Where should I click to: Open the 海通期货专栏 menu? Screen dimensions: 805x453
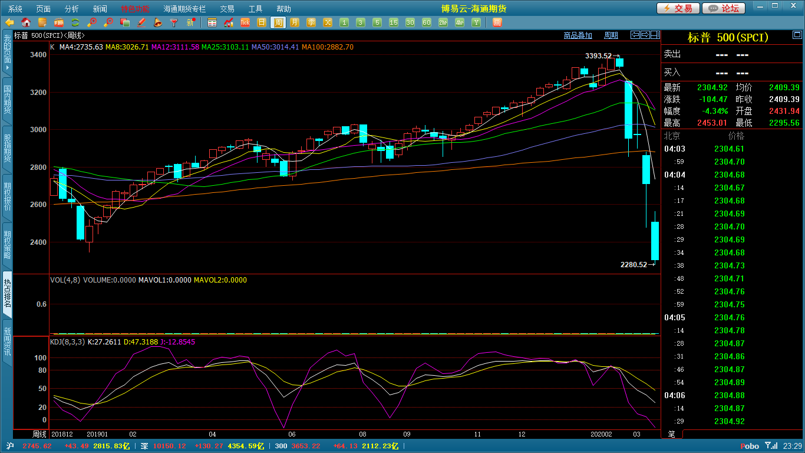(x=184, y=9)
